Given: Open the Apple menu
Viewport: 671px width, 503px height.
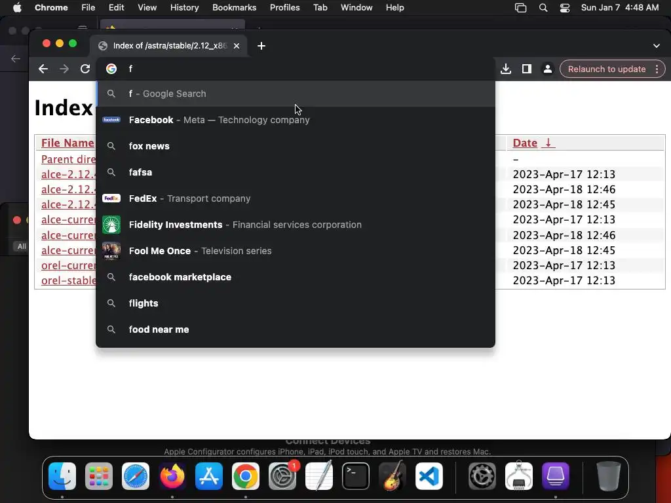Looking at the screenshot, I should (17, 7).
